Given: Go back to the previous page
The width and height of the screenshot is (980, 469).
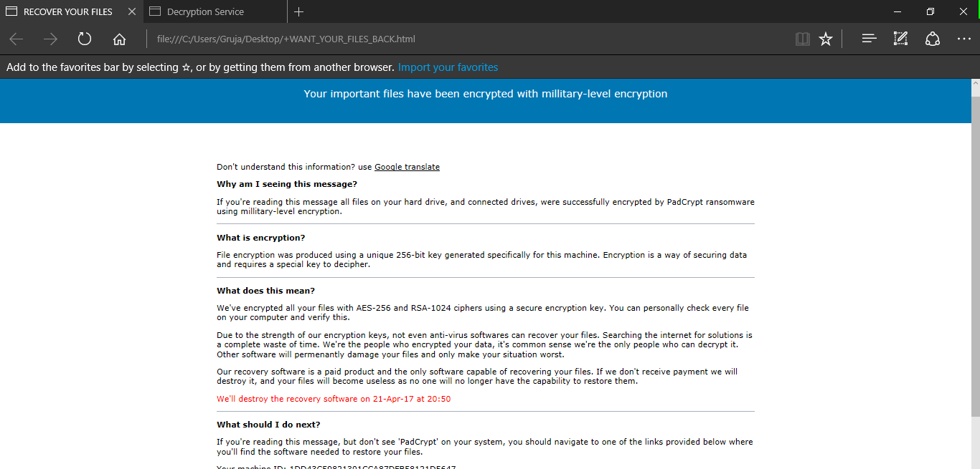Looking at the screenshot, I should (16, 39).
